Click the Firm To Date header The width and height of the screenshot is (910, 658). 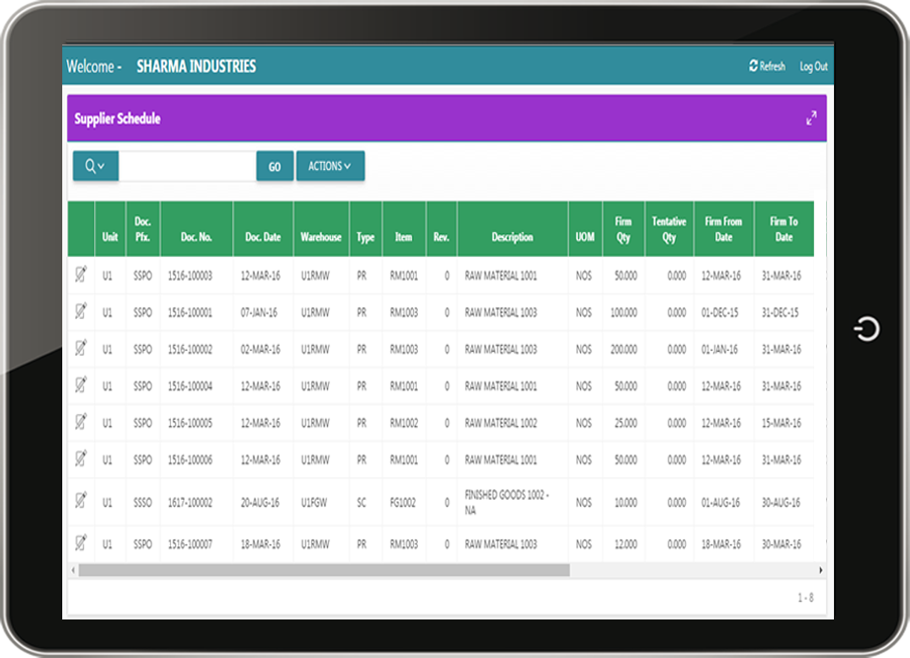(785, 229)
